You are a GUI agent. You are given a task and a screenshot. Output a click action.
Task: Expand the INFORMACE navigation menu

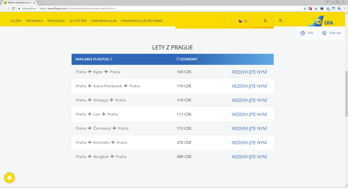click(34, 21)
